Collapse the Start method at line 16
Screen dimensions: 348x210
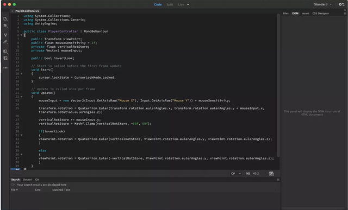click(21, 74)
